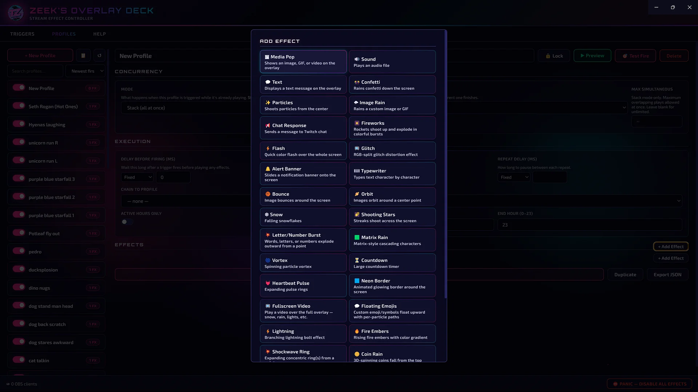The width and height of the screenshot is (698, 392).
Task: Click the Panic Disable All Effects button
Action: tap(649, 384)
